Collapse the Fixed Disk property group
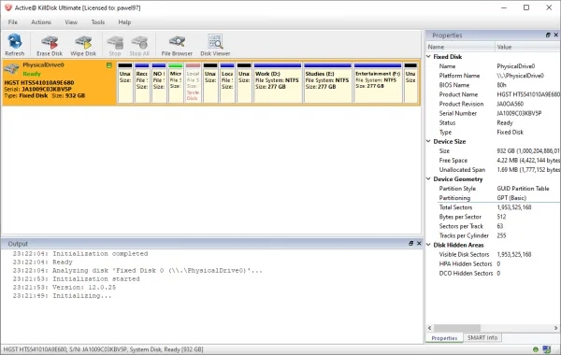This screenshot has width=561, height=355. 428,56
